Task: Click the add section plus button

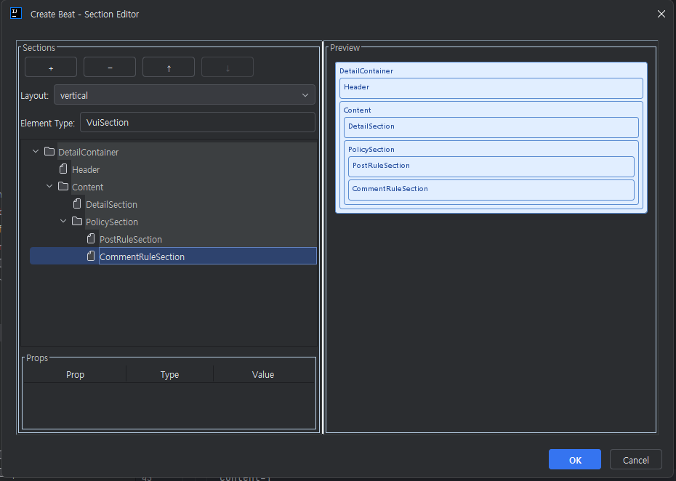Action: coord(51,68)
